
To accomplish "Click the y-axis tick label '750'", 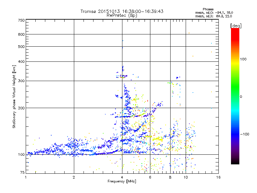I will click(21, 20).
